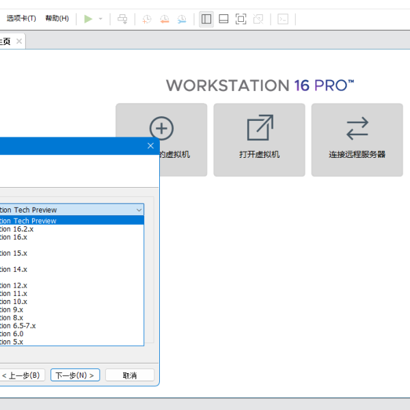Click the Send Ctrl+Alt+Del toolbar icon

coord(122,19)
